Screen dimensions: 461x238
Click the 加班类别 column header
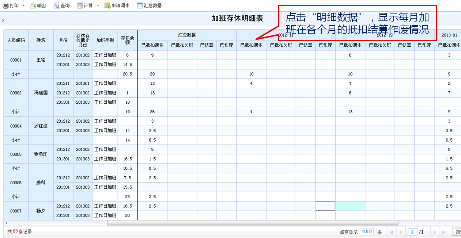(x=105, y=40)
